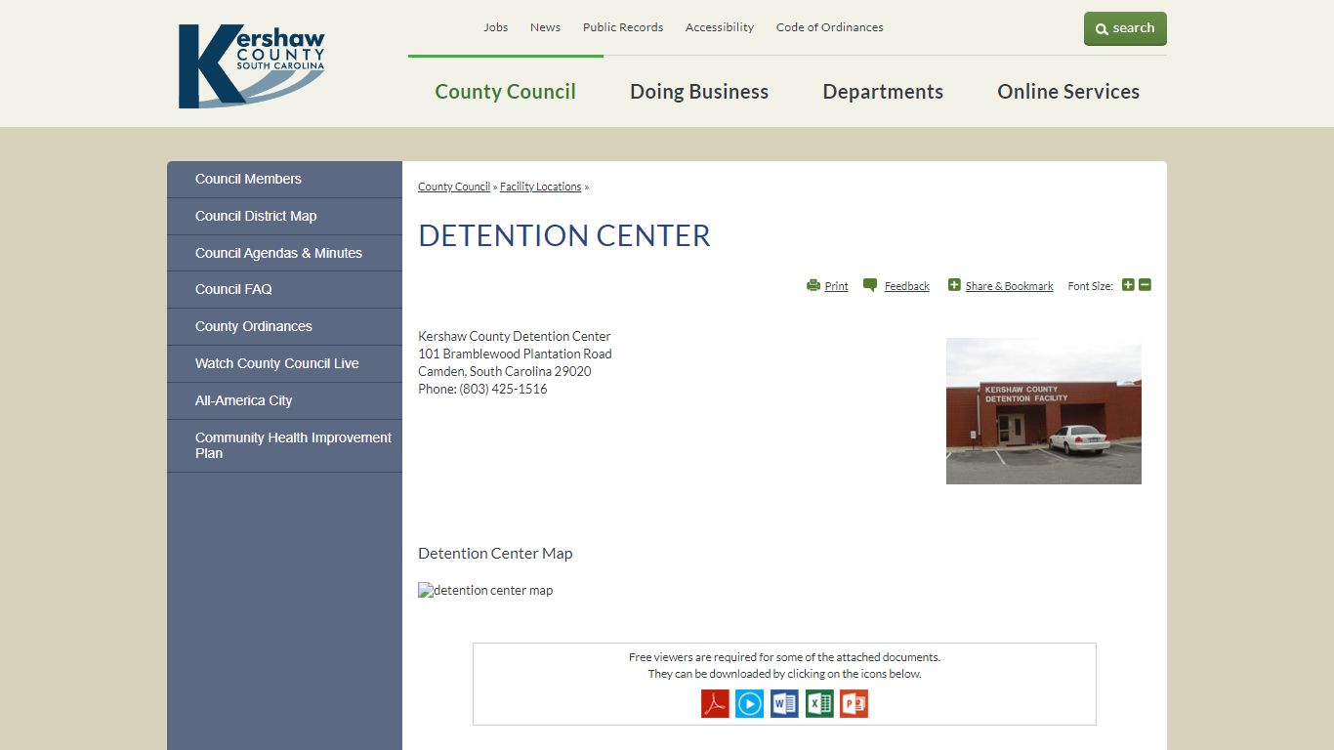Download Excel viewer icon
The height and width of the screenshot is (750, 1334).
[x=819, y=704]
